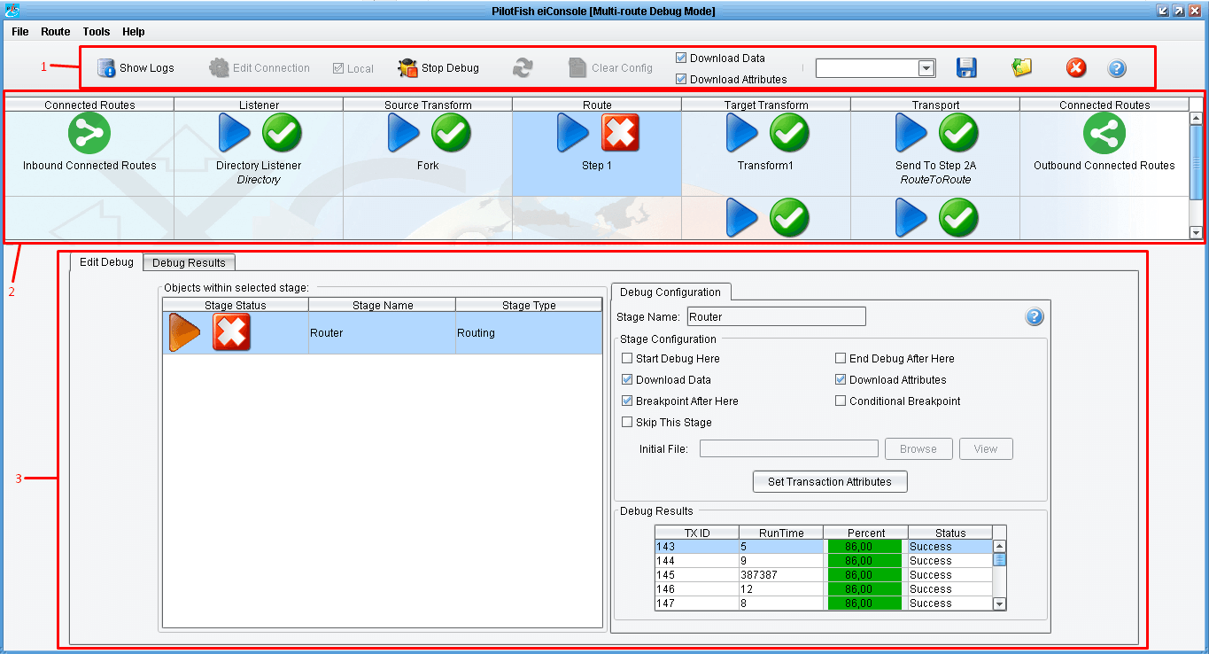Image resolution: width=1209 pixels, height=654 pixels.
Task: Click the Outbound Connected Routes icon
Action: (x=1104, y=134)
